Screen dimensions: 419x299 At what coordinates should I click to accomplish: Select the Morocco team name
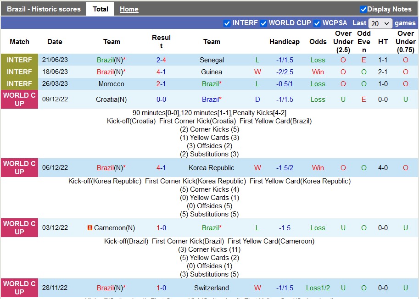coord(111,84)
